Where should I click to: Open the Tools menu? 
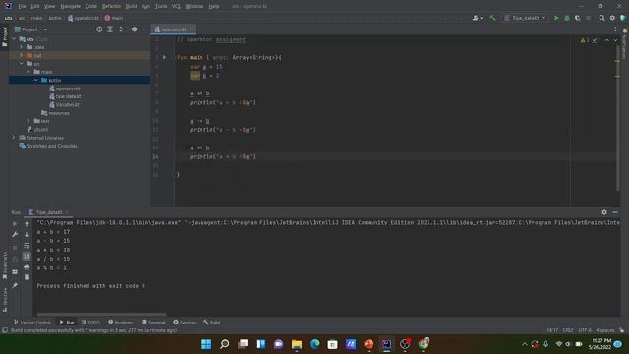[x=161, y=6]
